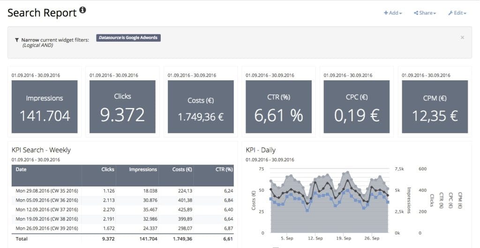
Task: Open the Add dropdown menu
Action: click(x=393, y=13)
